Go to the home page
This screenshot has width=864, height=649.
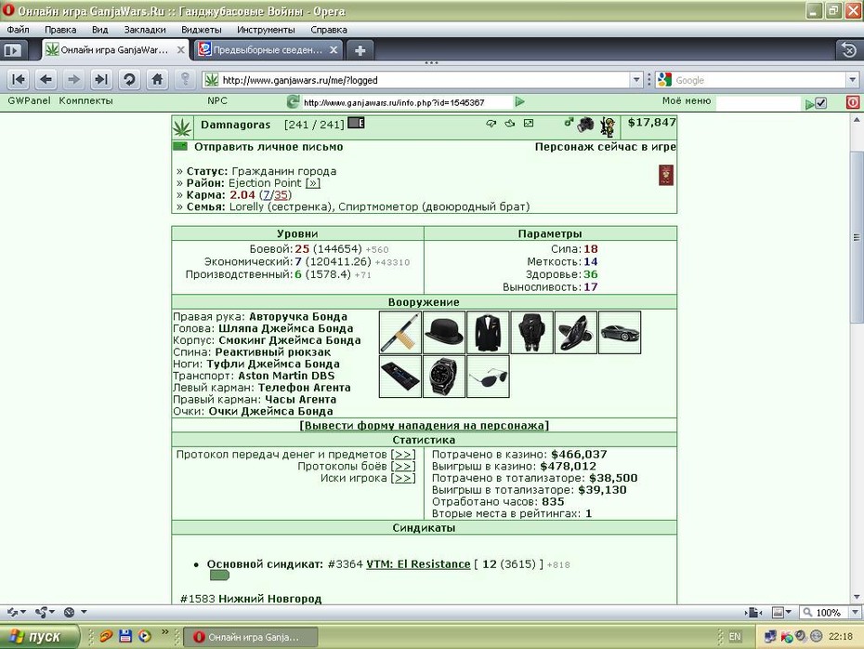tap(157, 80)
